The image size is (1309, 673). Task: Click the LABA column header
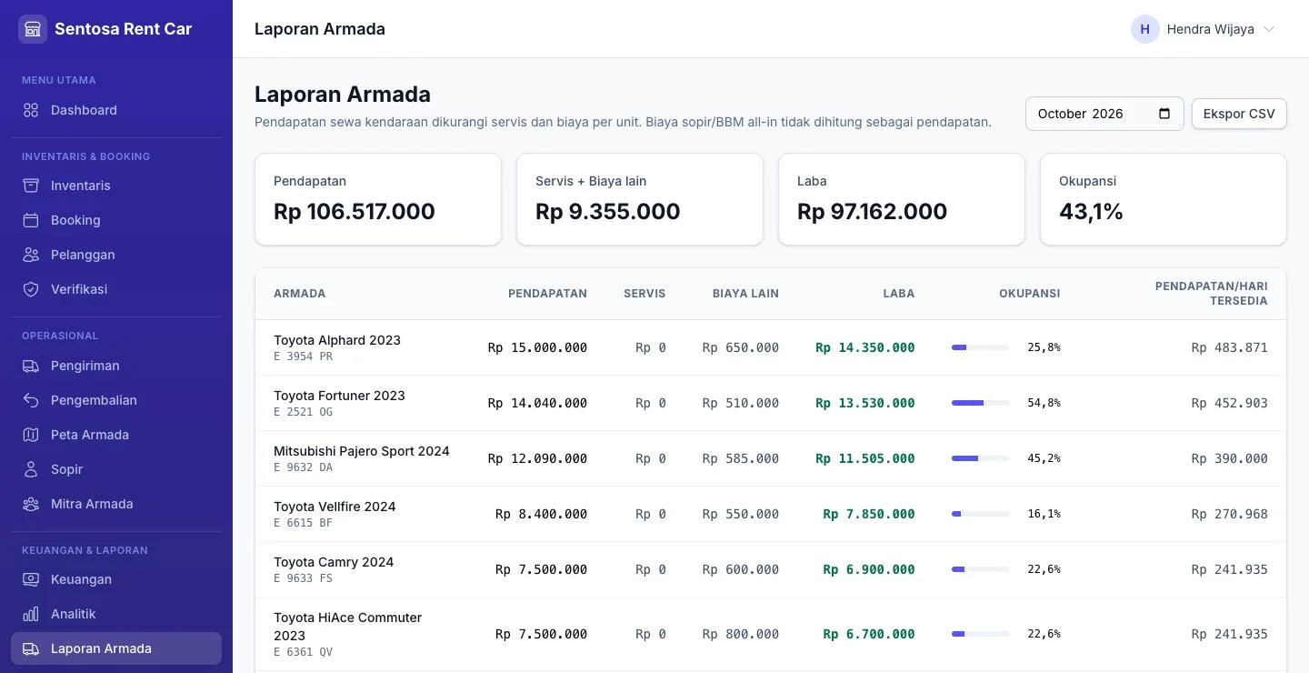(899, 294)
